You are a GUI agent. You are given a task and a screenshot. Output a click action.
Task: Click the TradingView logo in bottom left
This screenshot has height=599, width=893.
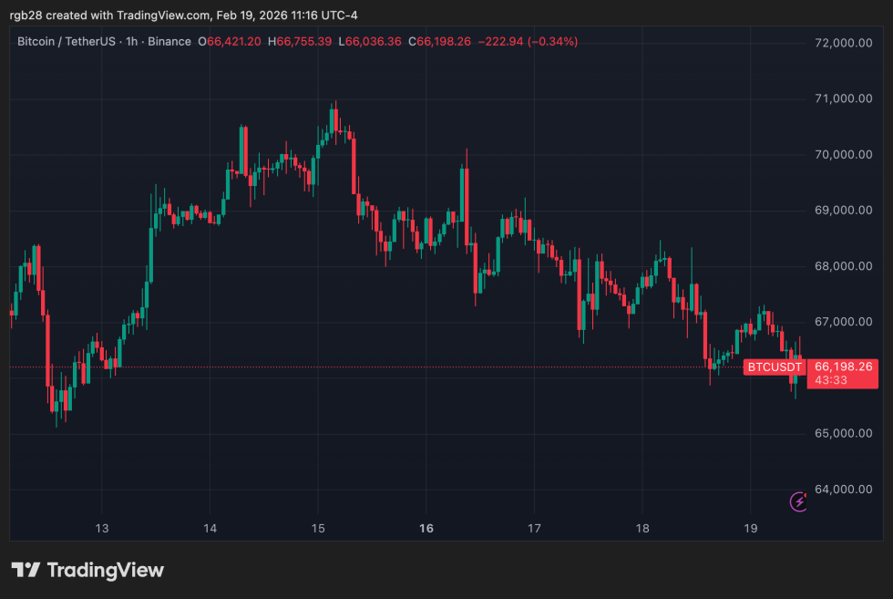87,570
